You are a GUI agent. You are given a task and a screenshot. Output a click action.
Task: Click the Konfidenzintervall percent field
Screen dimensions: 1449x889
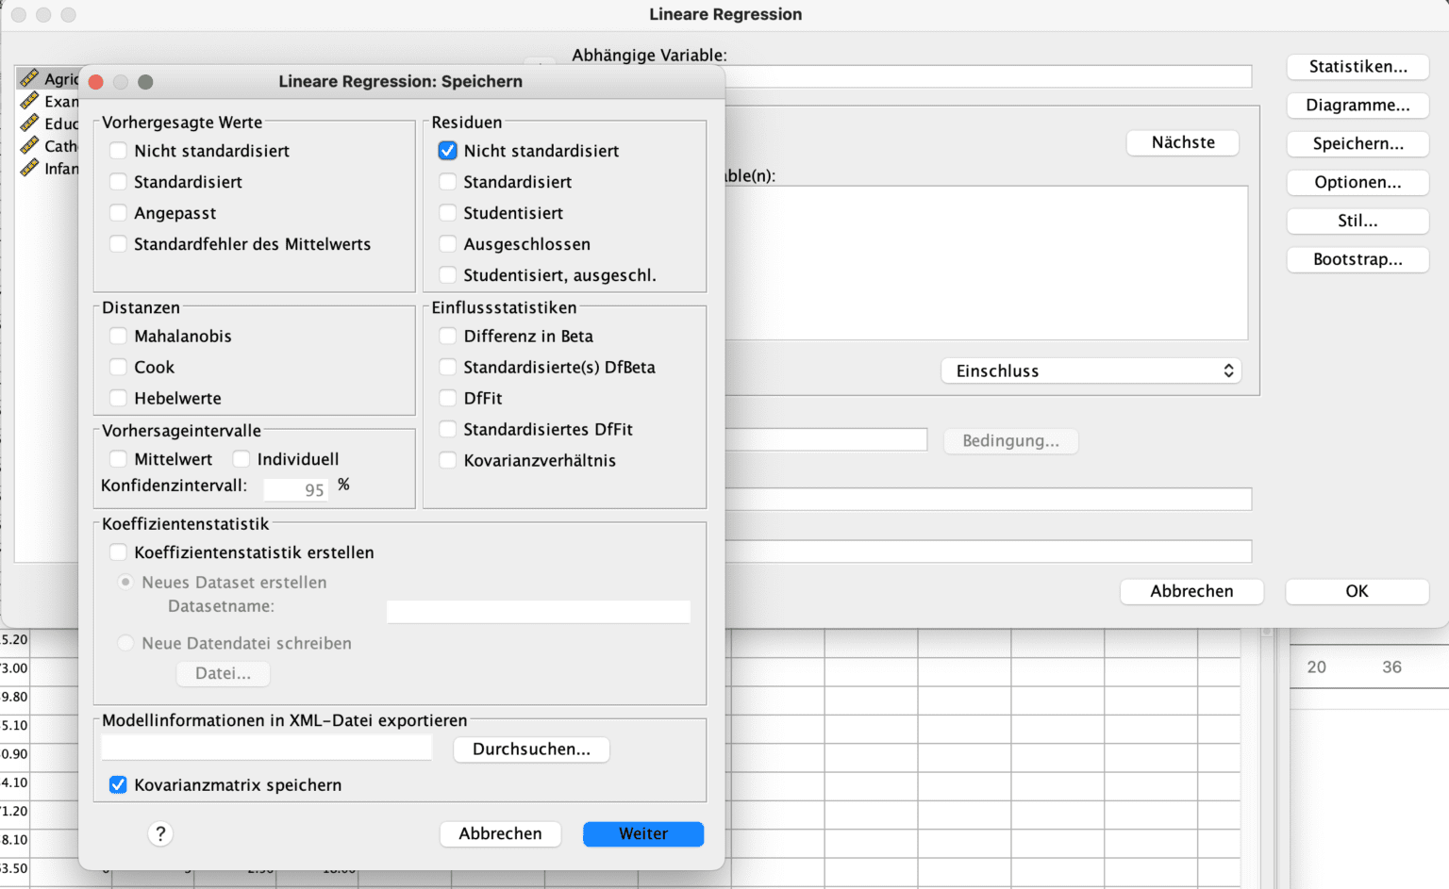[296, 489]
